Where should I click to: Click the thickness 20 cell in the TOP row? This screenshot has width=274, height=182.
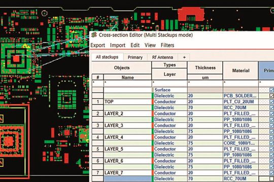pyautogui.click(x=205, y=102)
